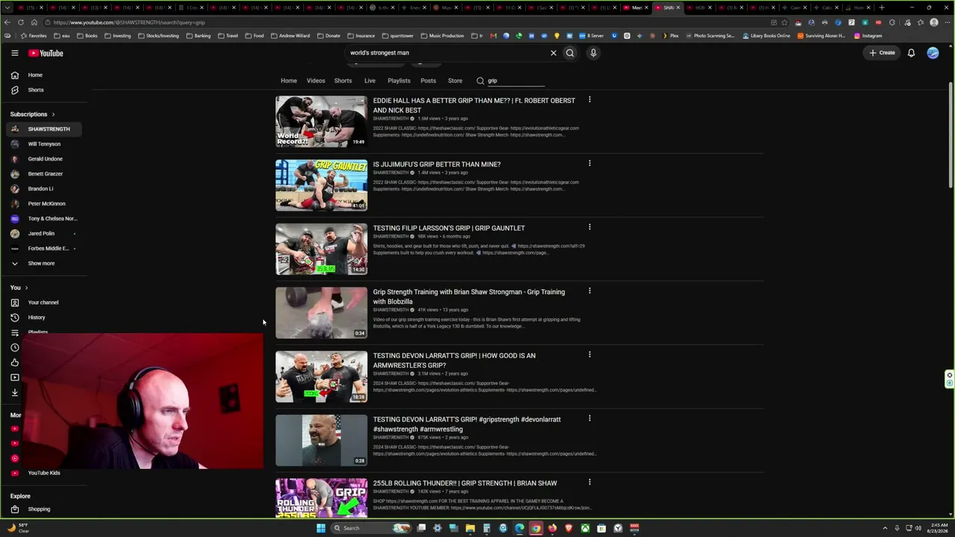Open options menu for Jujimufu's grip video
The height and width of the screenshot is (537, 955).
point(589,163)
